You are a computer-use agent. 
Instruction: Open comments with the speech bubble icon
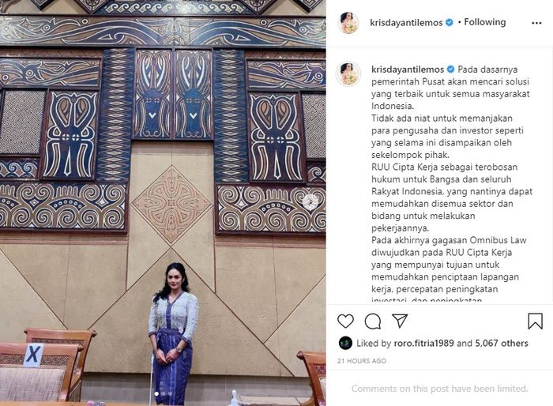pos(372,321)
